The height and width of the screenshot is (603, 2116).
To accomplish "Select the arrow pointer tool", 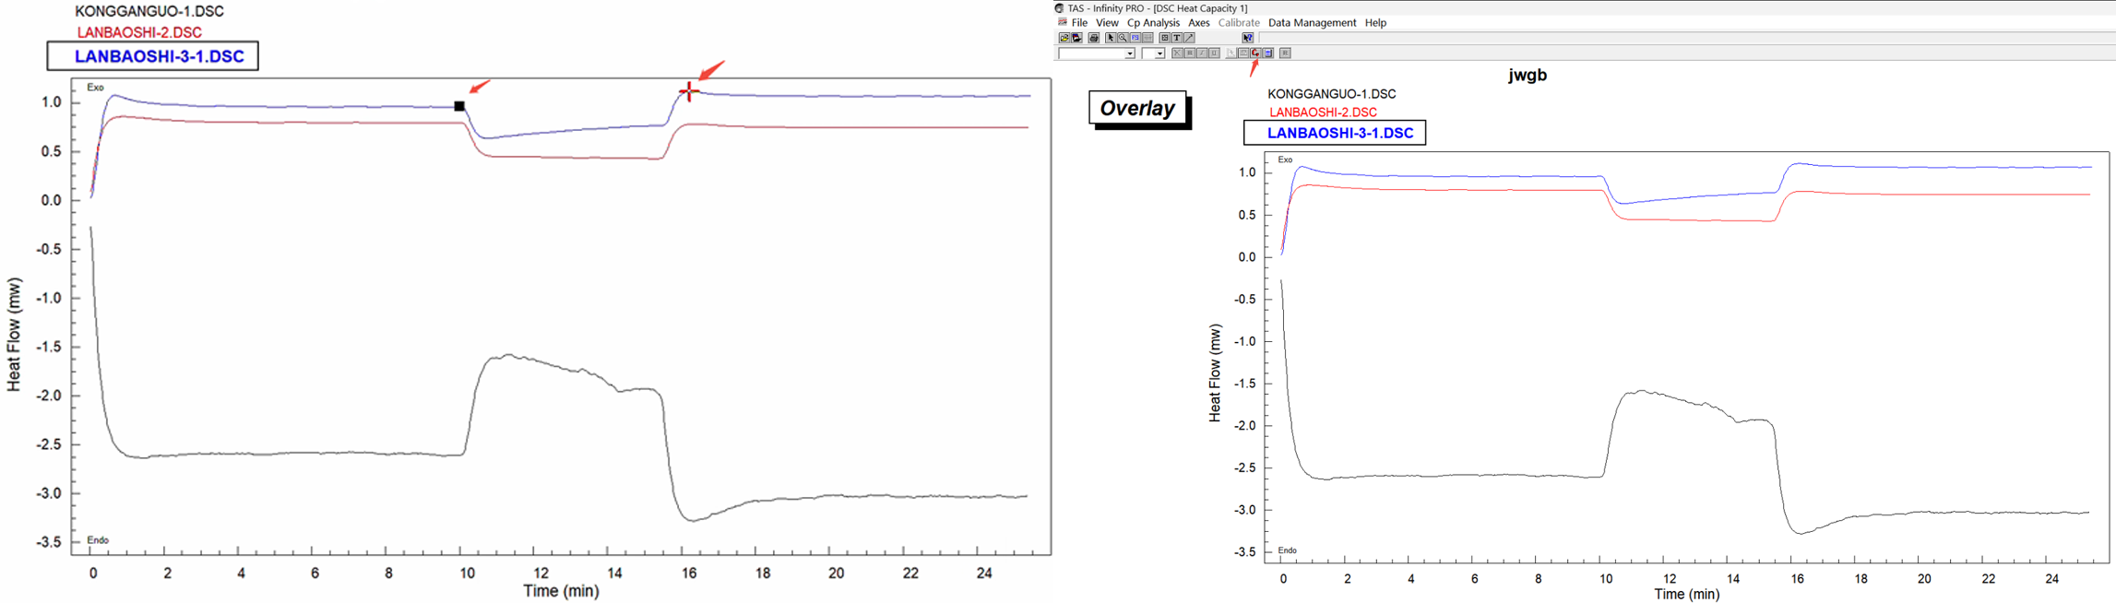I will (x=1111, y=38).
